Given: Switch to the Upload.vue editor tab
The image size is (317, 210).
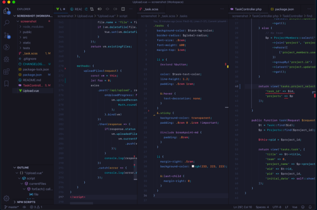Looking at the screenshot, I should pos(61,9).
